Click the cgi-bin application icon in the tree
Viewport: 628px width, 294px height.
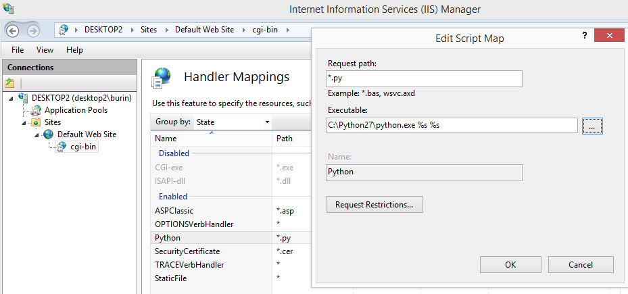pyautogui.click(x=62, y=147)
